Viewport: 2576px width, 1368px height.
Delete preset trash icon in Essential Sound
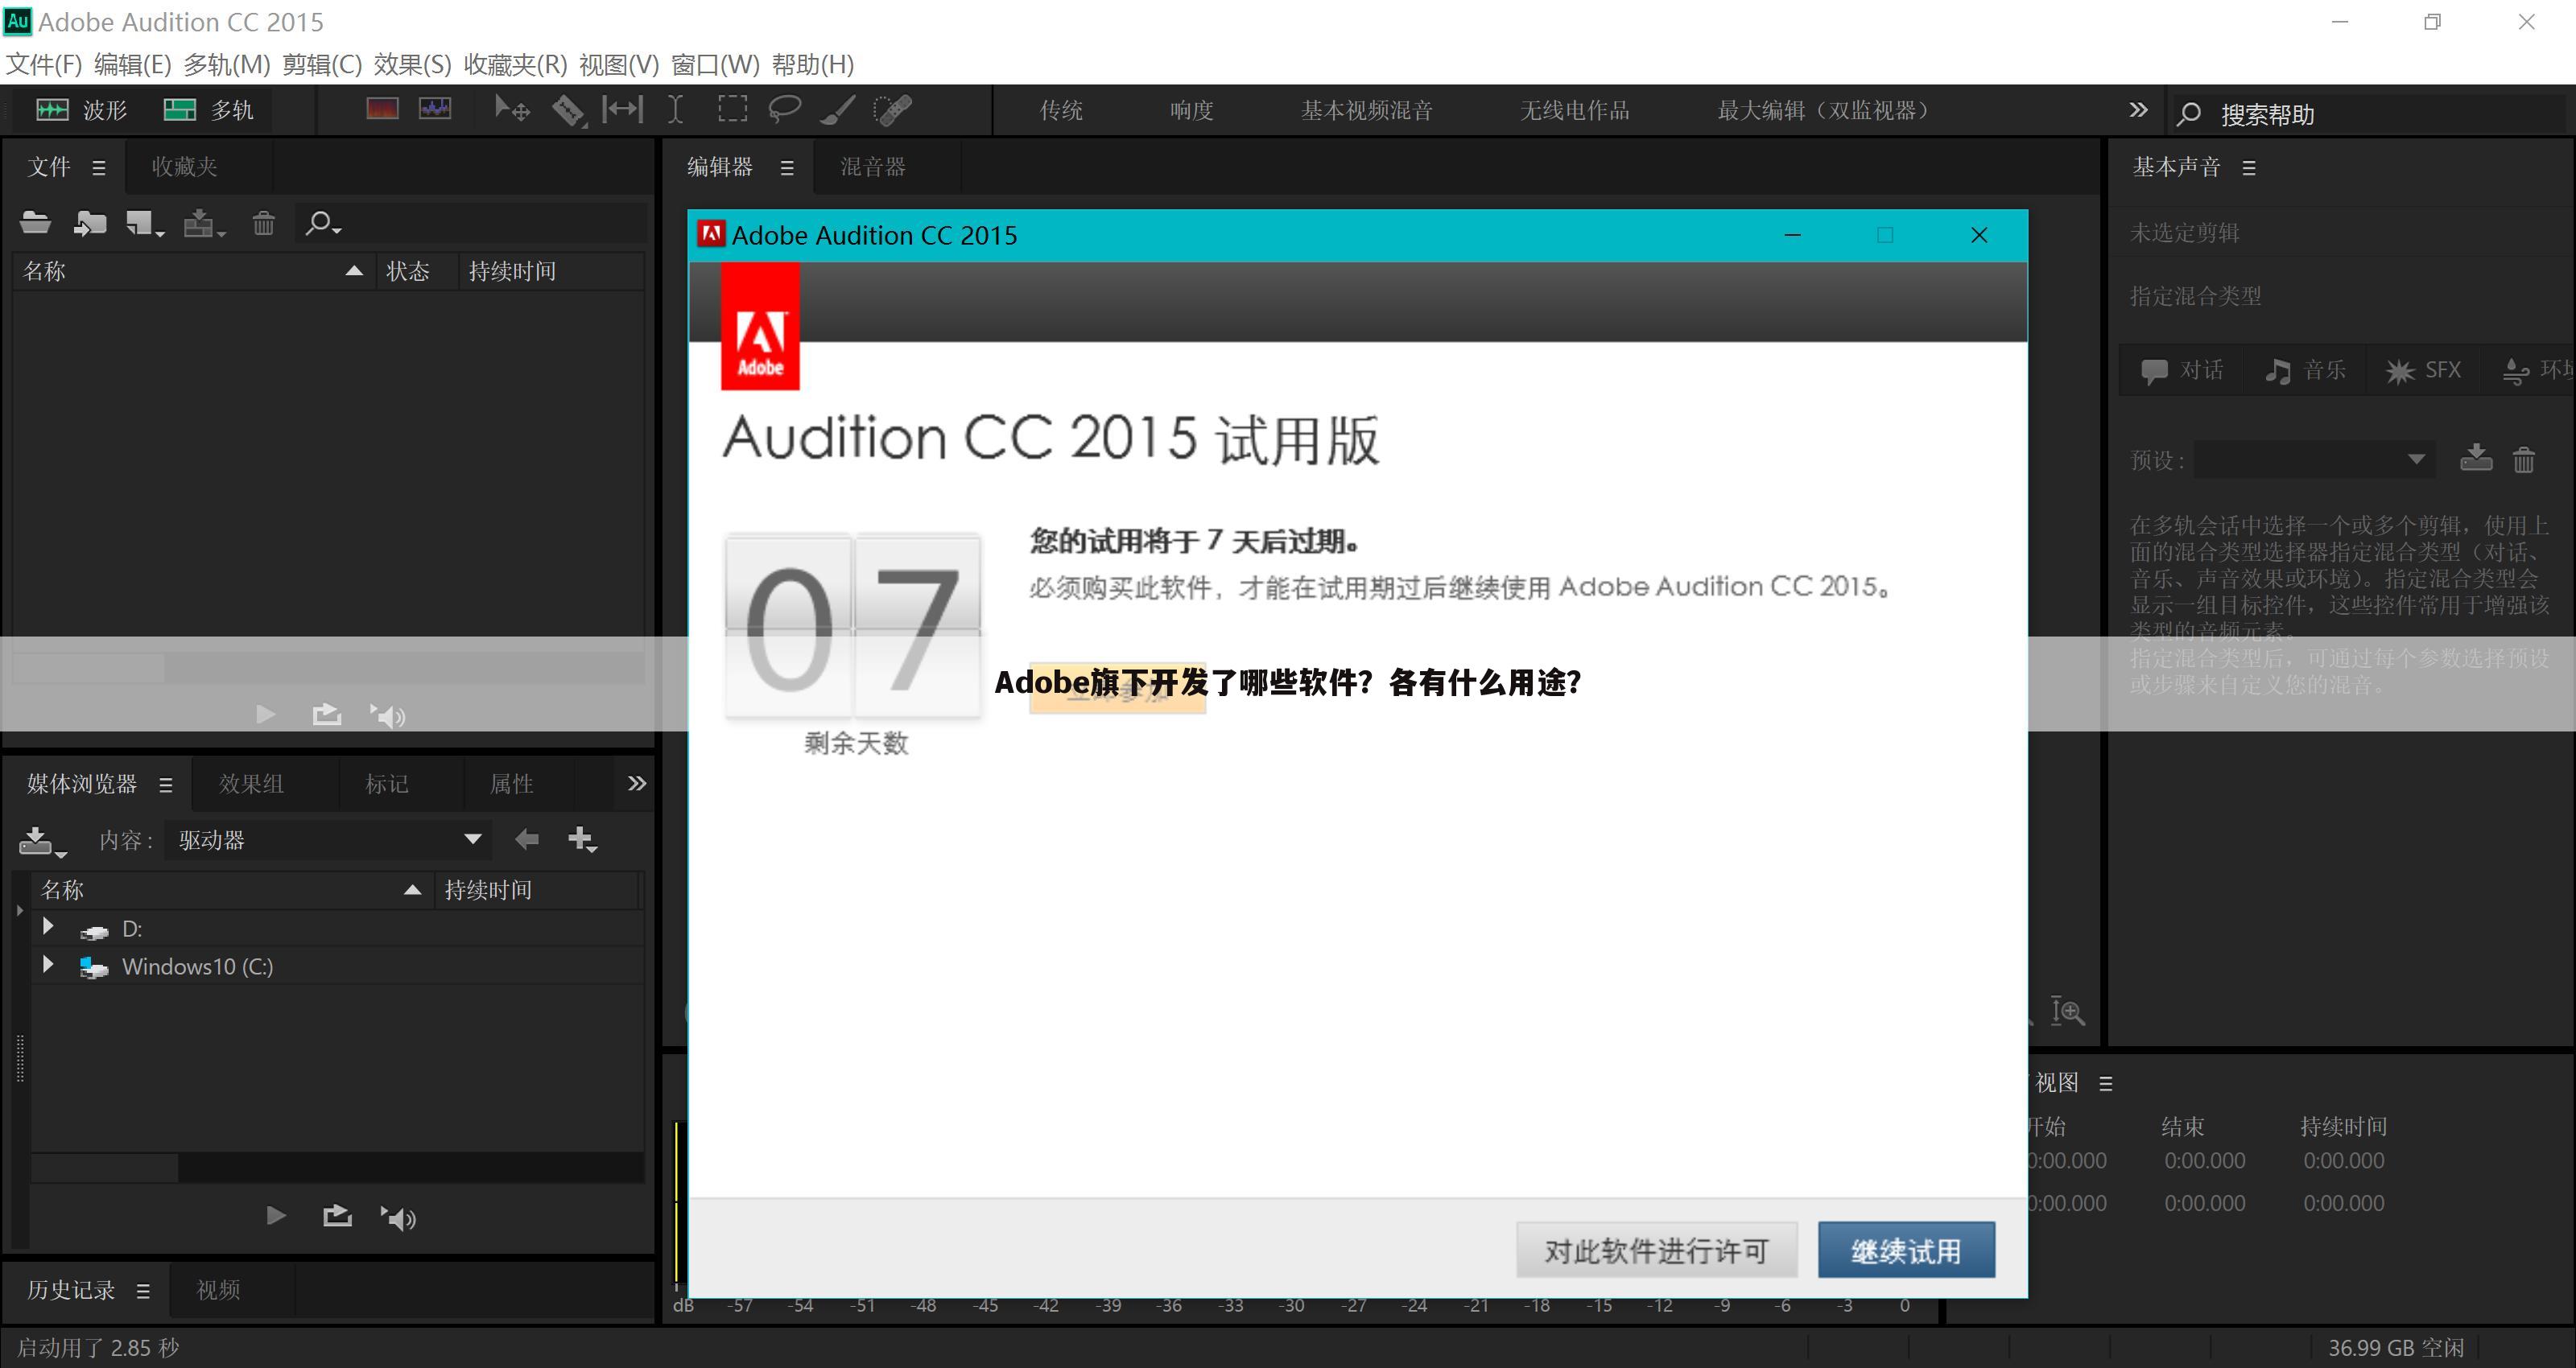(x=2524, y=459)
